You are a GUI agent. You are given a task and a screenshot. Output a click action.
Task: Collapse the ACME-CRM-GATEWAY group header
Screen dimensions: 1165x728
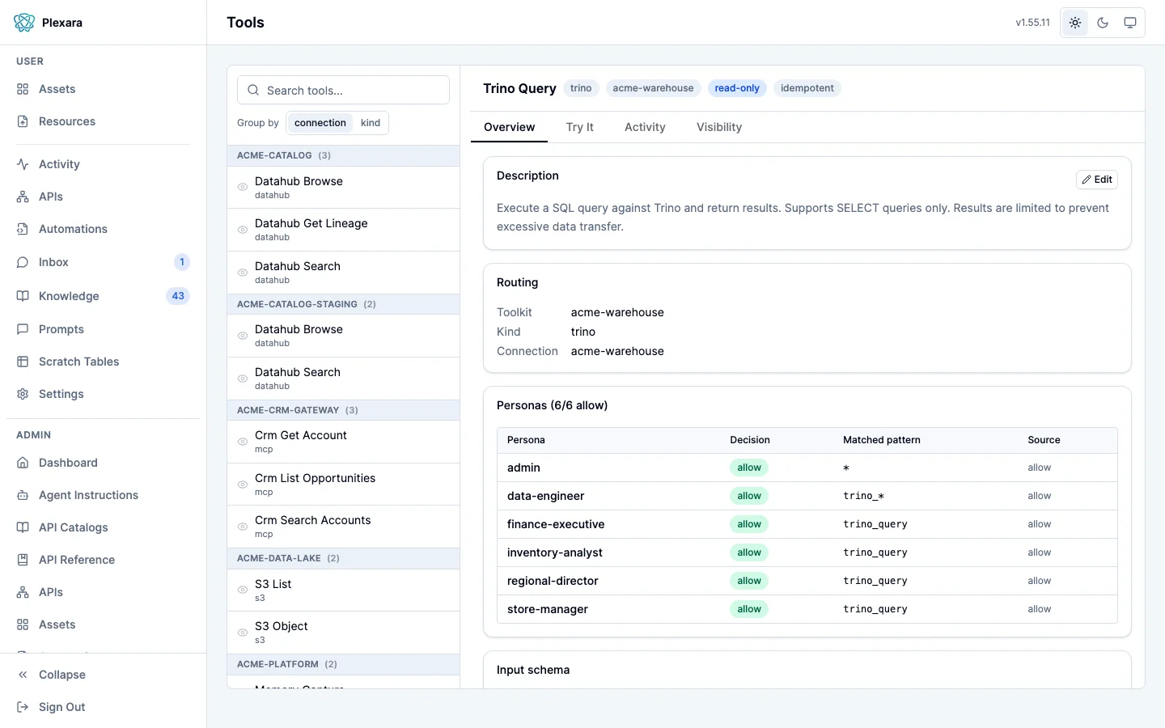(343, 410)
